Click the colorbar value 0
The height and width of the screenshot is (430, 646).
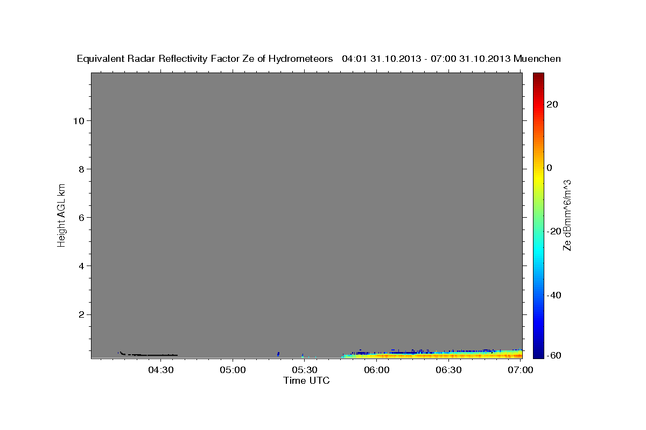tap(550, 168)
